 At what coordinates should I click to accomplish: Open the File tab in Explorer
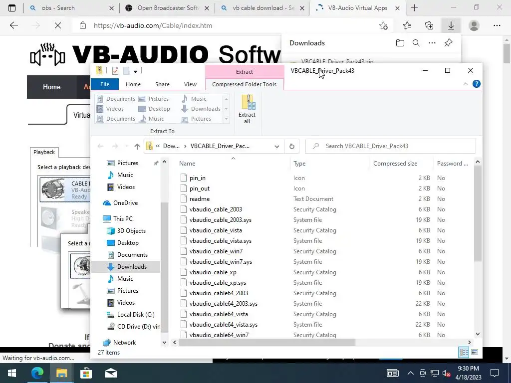click(105, 84)
